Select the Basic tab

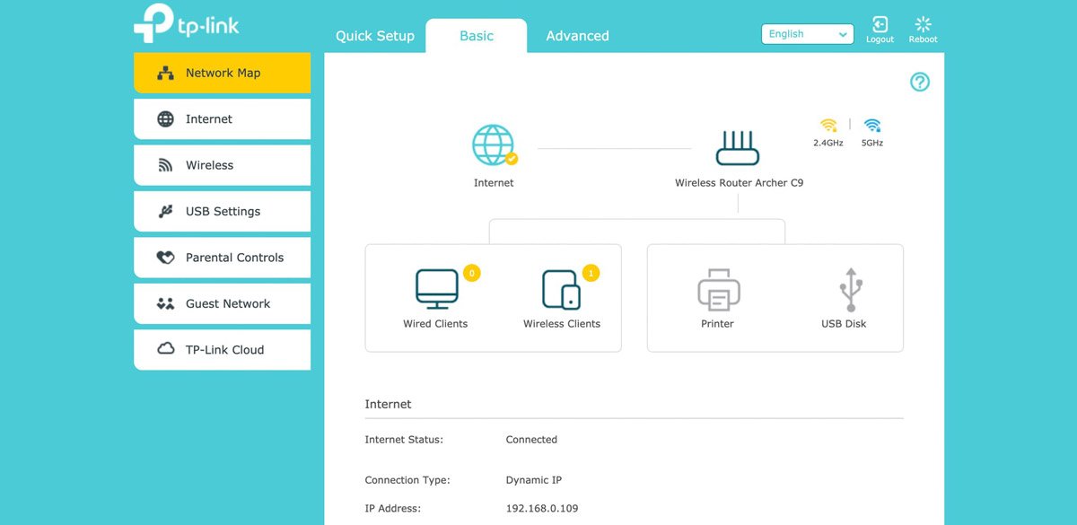477,36
